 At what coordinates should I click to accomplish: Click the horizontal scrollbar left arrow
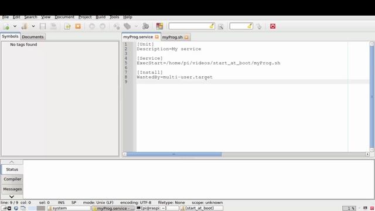pos(125,154)
